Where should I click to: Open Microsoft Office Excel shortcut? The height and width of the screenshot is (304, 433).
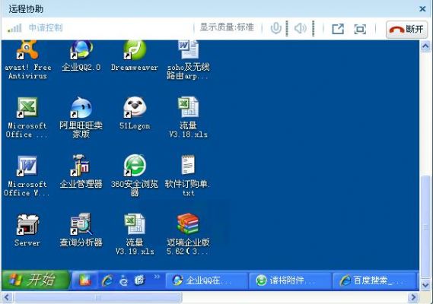27,118
